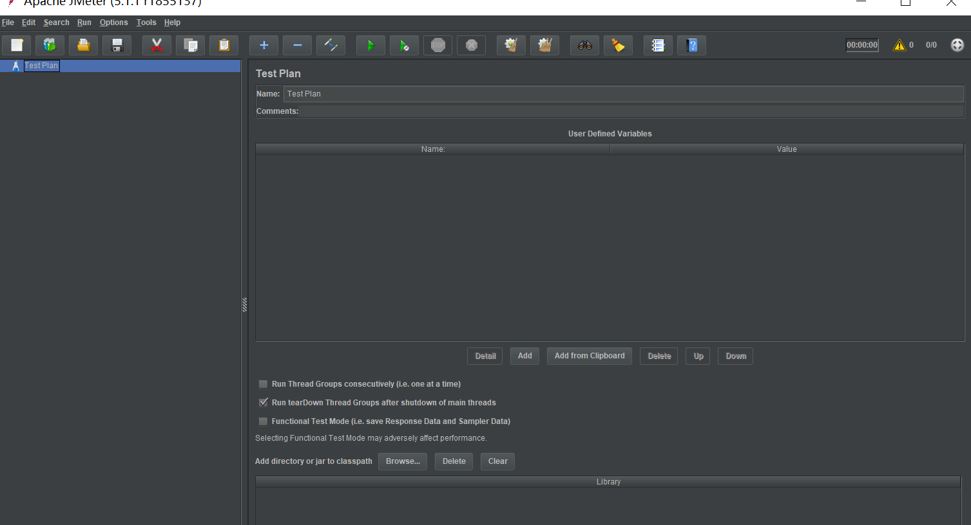This screenshot has height=525, width=971.
Task: Open the File menu
Action: (x=8, y=23)
